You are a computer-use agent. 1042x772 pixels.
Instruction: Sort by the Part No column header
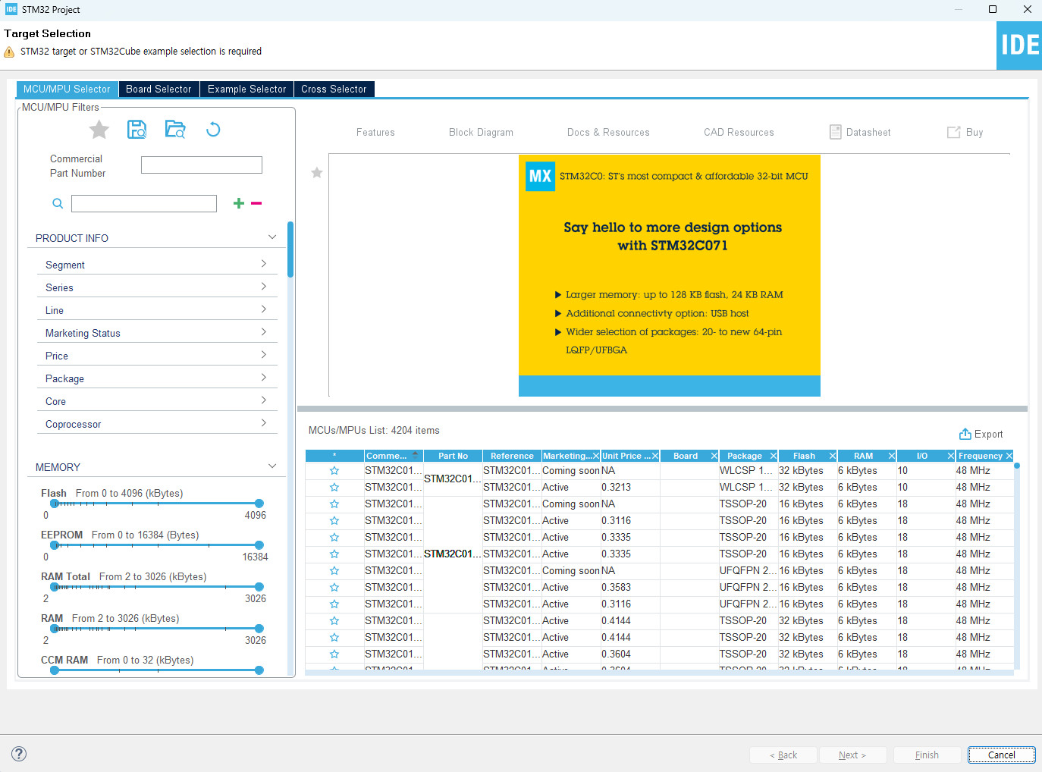pos(453,456)
